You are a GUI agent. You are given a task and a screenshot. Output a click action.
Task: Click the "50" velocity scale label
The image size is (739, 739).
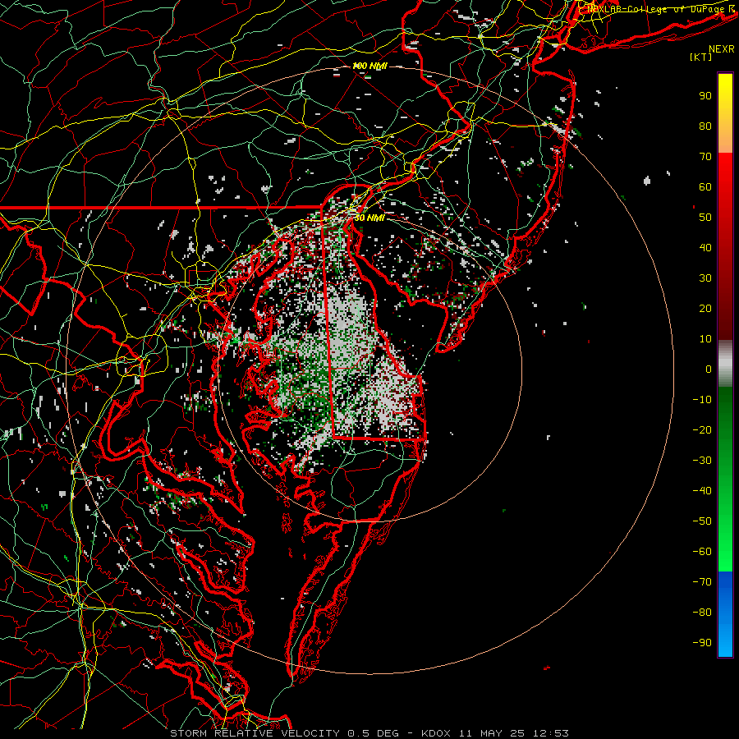705,218
